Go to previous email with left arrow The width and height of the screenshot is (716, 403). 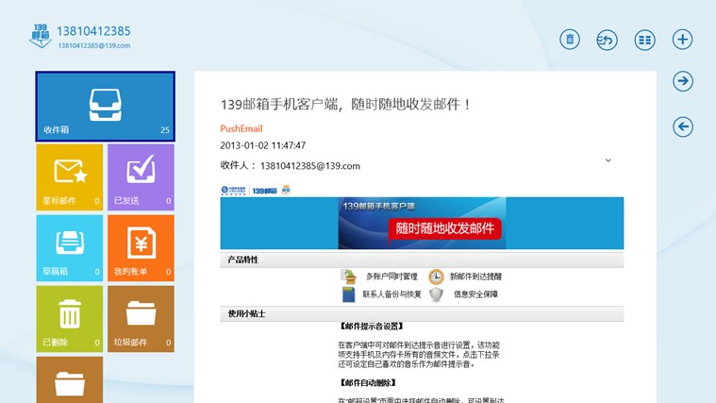point(683,126)
